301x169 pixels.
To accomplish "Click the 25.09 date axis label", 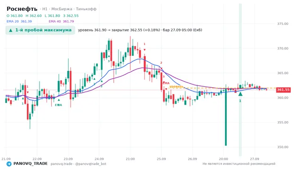I will [161, 159].
